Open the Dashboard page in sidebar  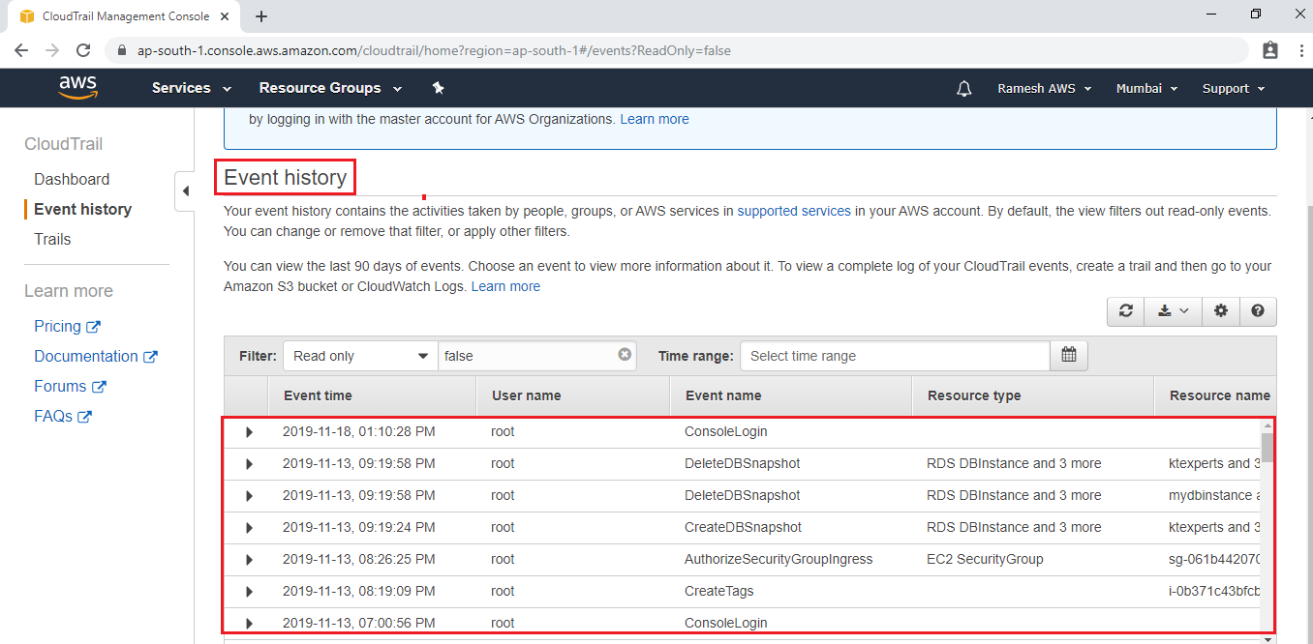pos(72,179)
